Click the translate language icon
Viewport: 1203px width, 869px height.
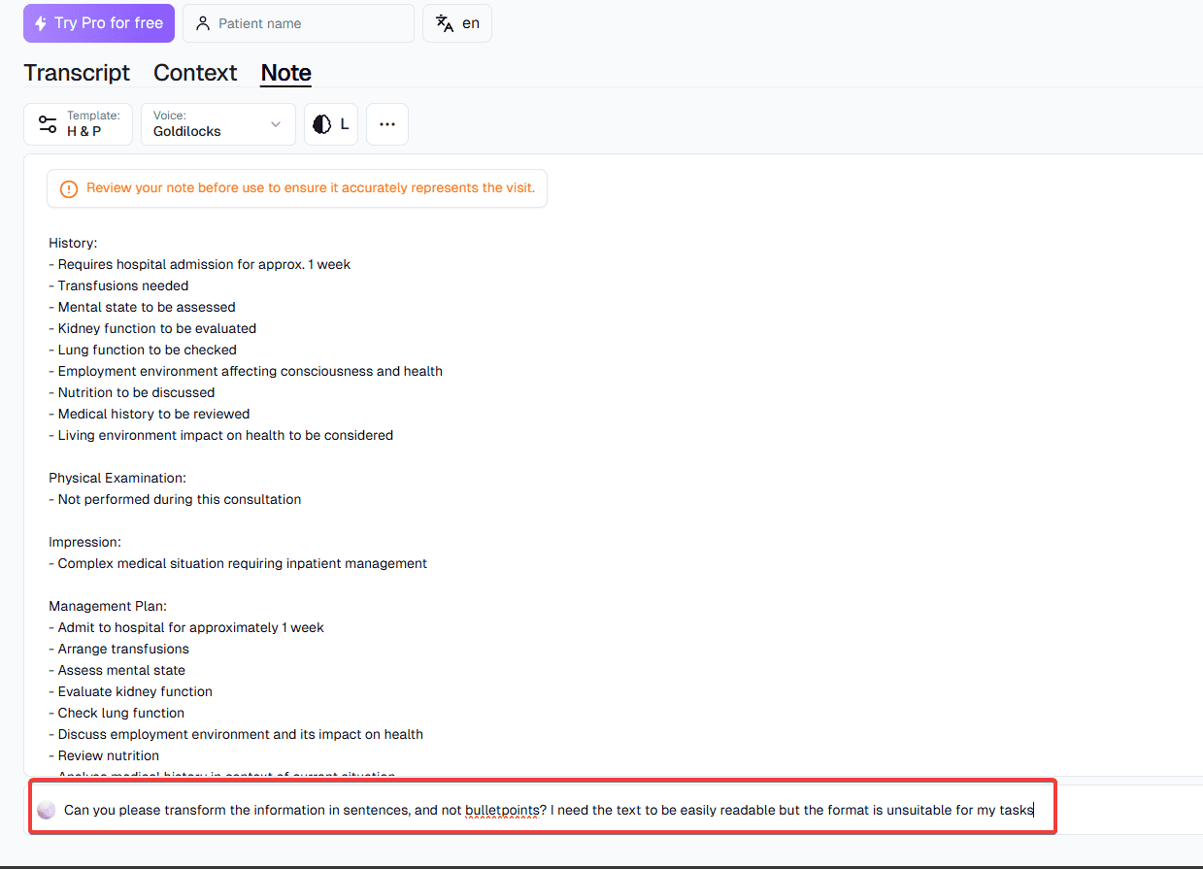[x=445, y=23]
